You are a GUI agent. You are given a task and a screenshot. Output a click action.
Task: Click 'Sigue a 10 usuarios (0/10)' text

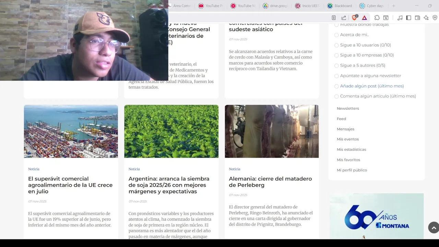coord(365,45)
